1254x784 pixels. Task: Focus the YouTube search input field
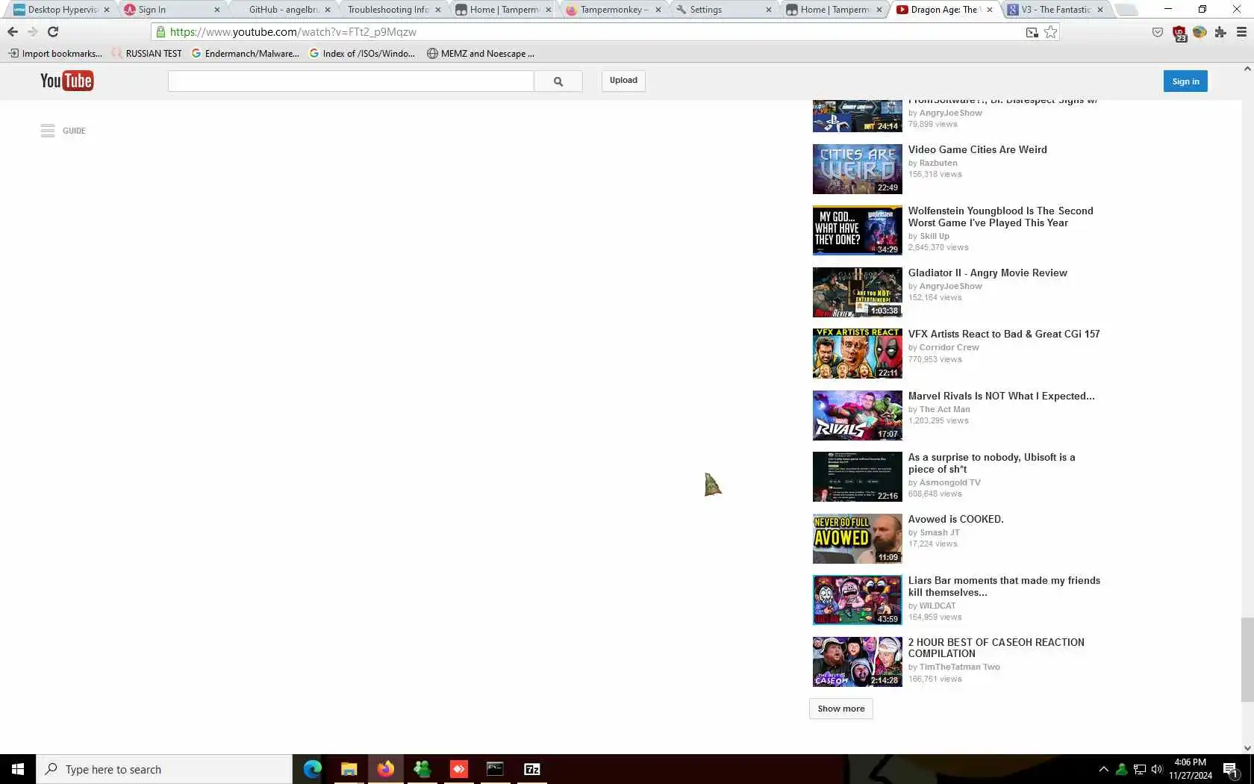pyautogui.click(x=351, y=81)
